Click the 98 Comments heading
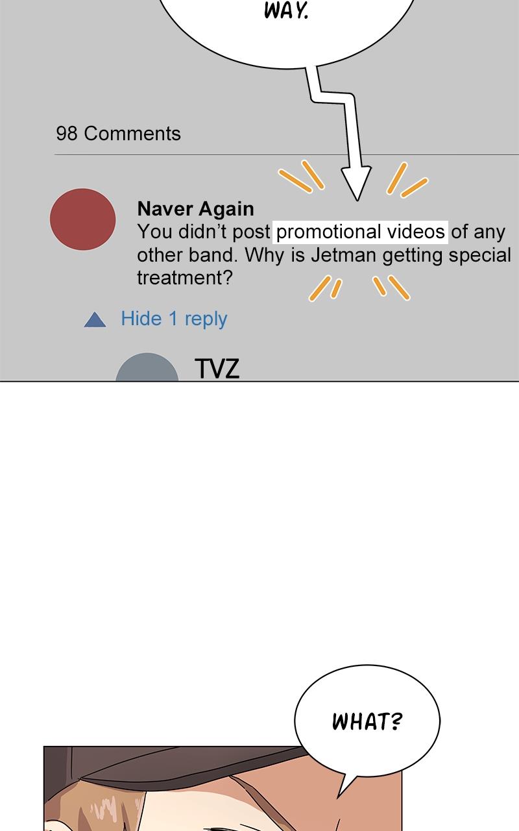Screen dimensions: 519x831 click(x=118, y=133)
